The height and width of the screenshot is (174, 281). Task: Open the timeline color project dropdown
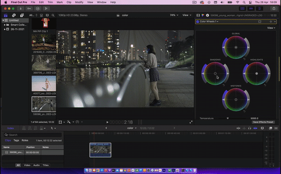(132, 128)
